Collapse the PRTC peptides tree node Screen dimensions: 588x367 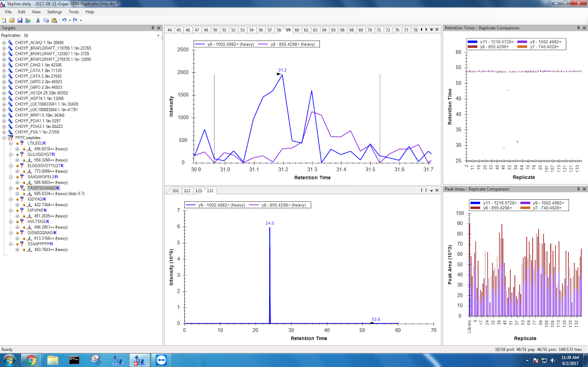click(4, 138)
